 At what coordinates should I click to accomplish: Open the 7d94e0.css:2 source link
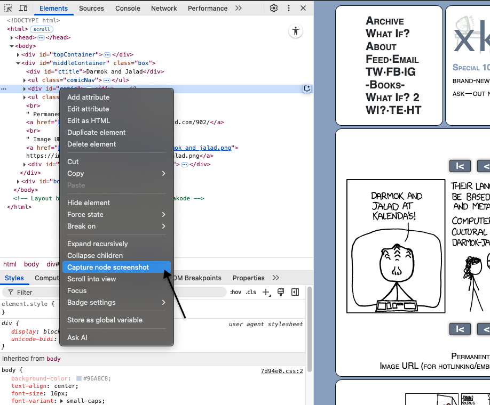coord(281,371)
